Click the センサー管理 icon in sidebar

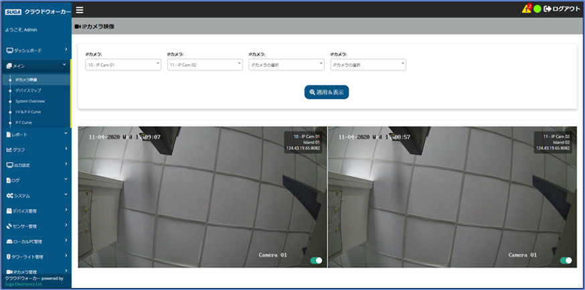tap(9, 226)
